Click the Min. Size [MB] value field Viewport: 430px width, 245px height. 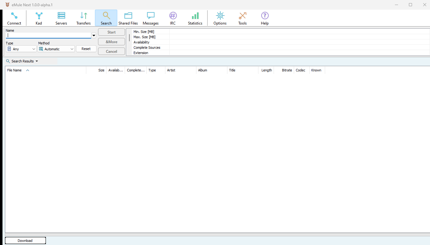point(299,32)
